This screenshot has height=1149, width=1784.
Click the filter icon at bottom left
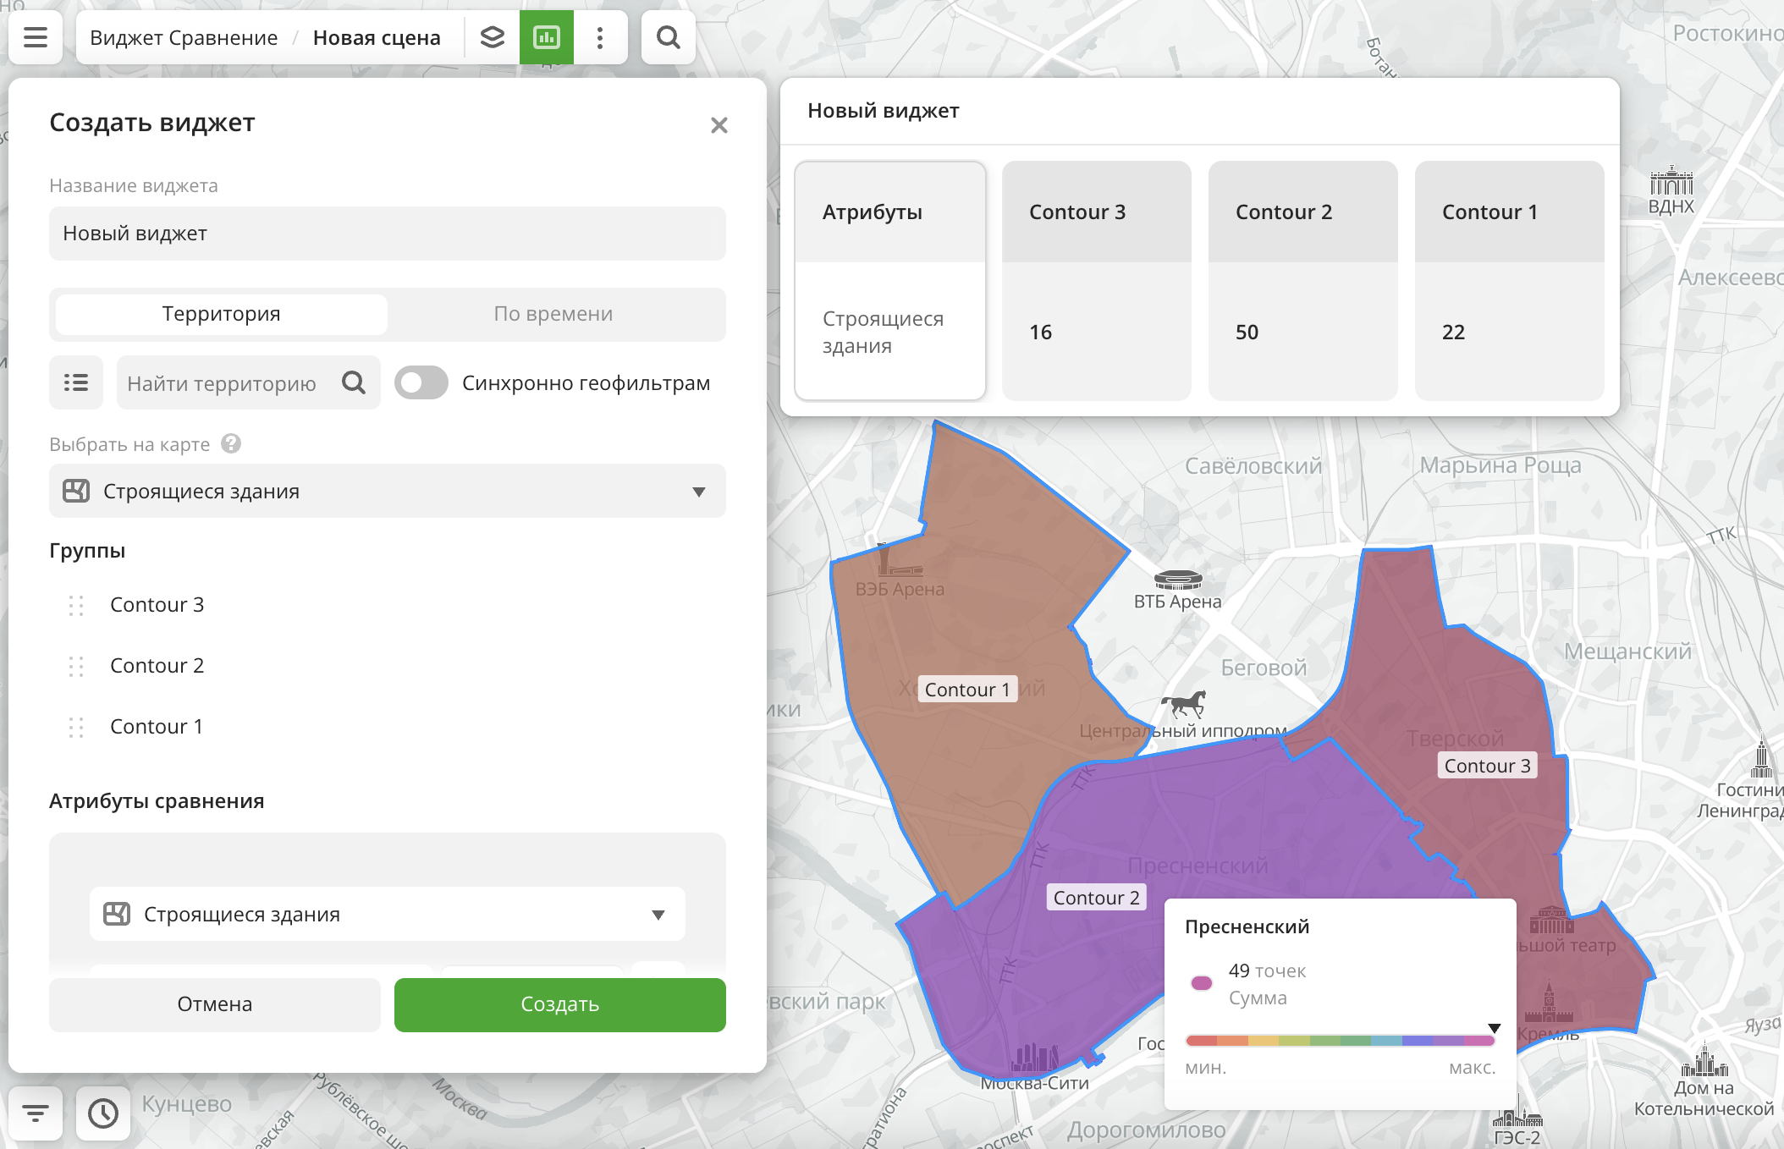pos(36,1113)
